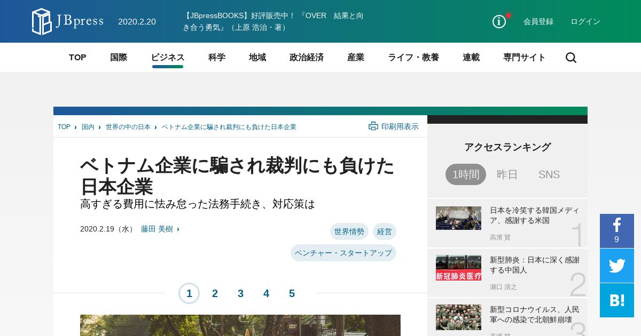Open thumbnail of rank 1 article
The image size is (641, 336).
pyautogui.click(x=458, y=218)
